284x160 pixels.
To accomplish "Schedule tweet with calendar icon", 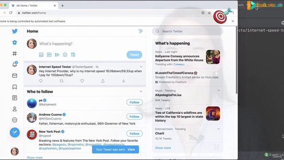I will (x=73, y=55).
